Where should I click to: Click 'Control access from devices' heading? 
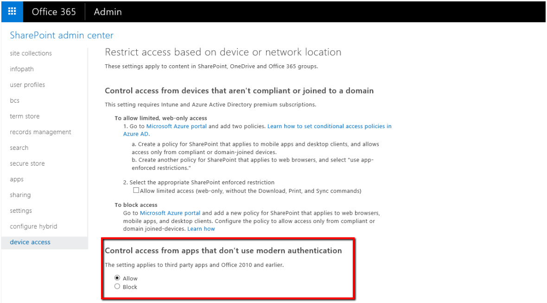point(239,91)
